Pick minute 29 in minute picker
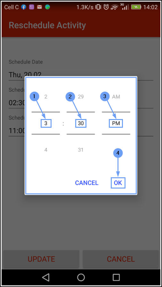The width and height of the screenshot is (162, 287). pos(81,97)
